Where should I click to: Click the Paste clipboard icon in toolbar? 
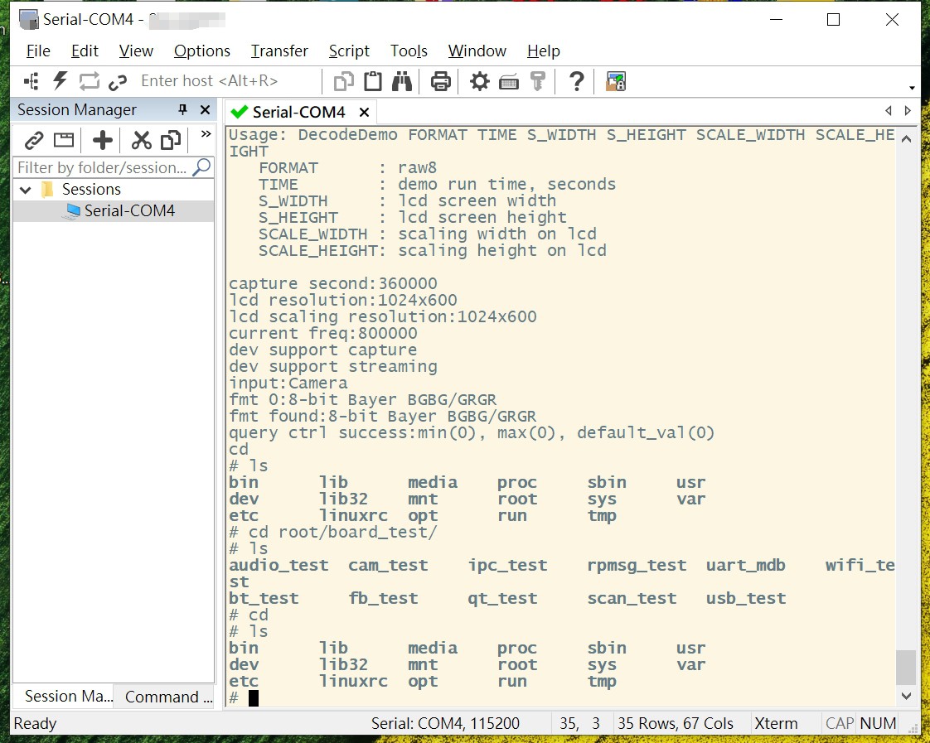point(373,81)
